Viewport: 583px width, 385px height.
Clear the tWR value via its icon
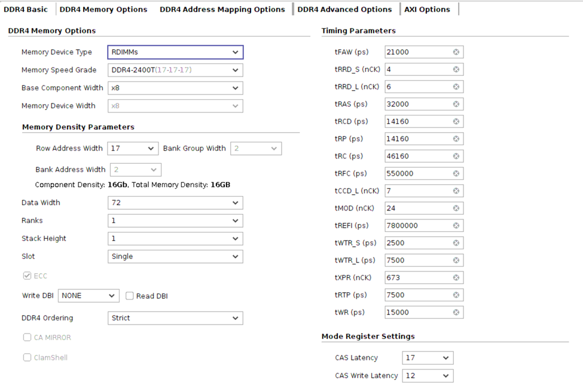coord(456,312)
